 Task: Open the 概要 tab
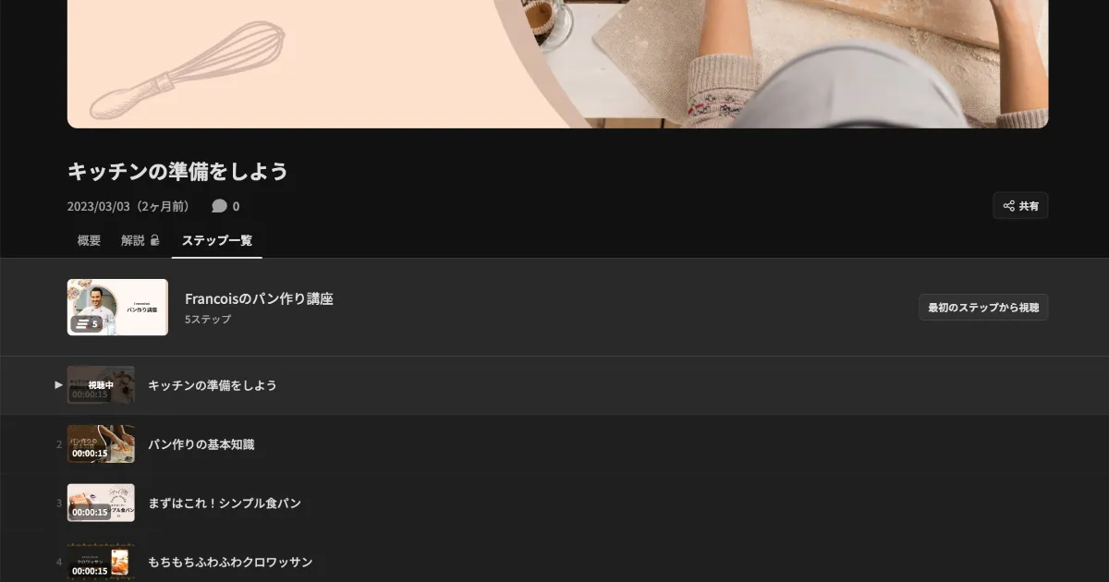[x=89, y=240]
